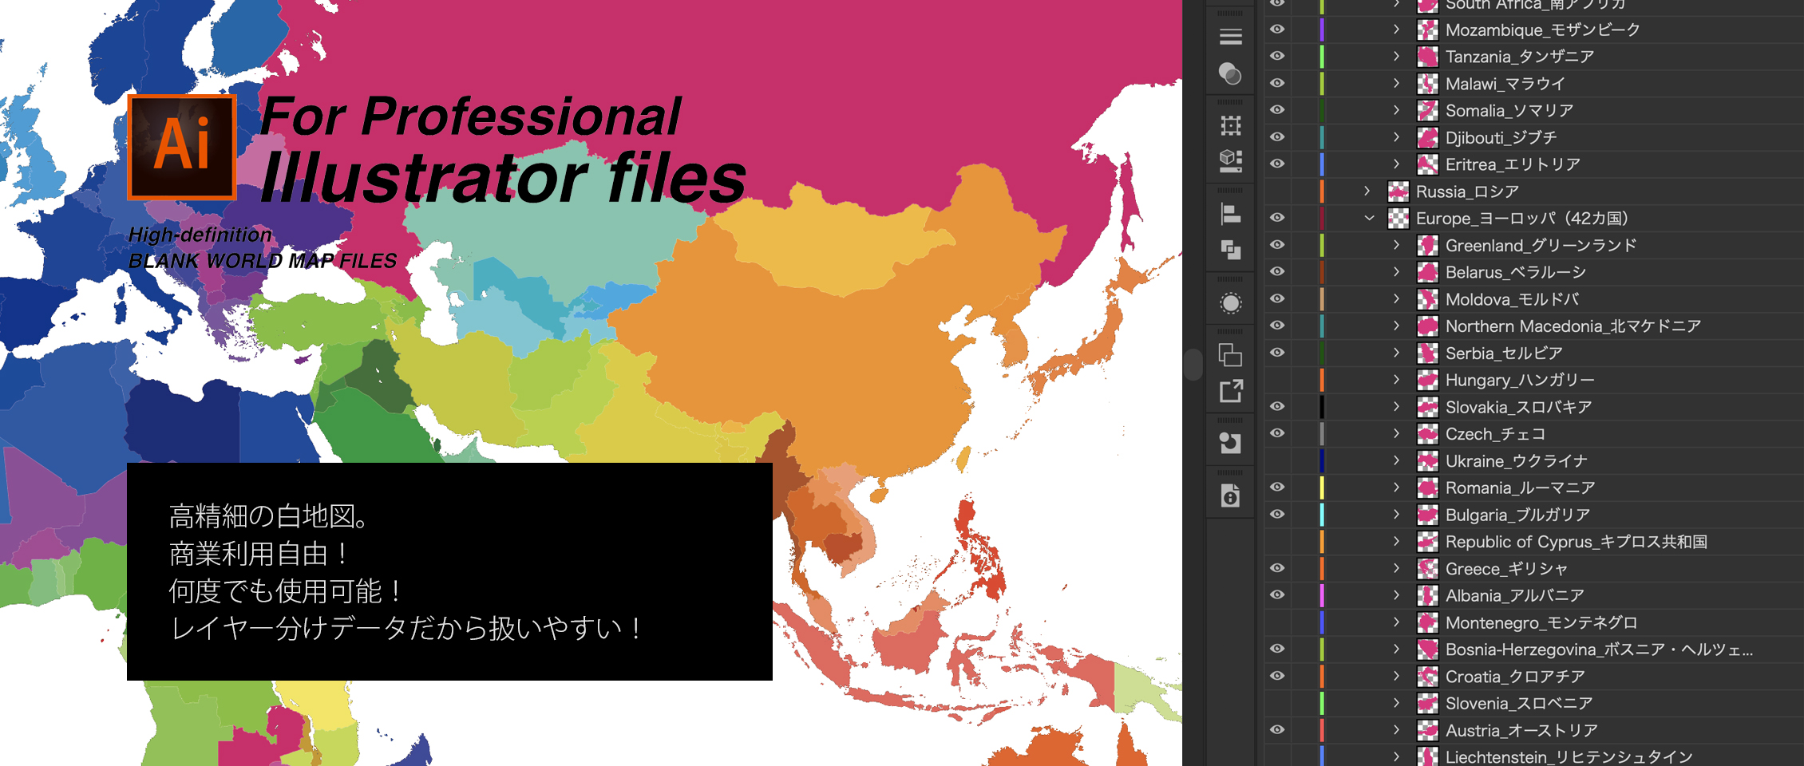
Task: Select the Republic of Cyprus_キプロス共和国 layer
Action: (x=1577, y=543)
